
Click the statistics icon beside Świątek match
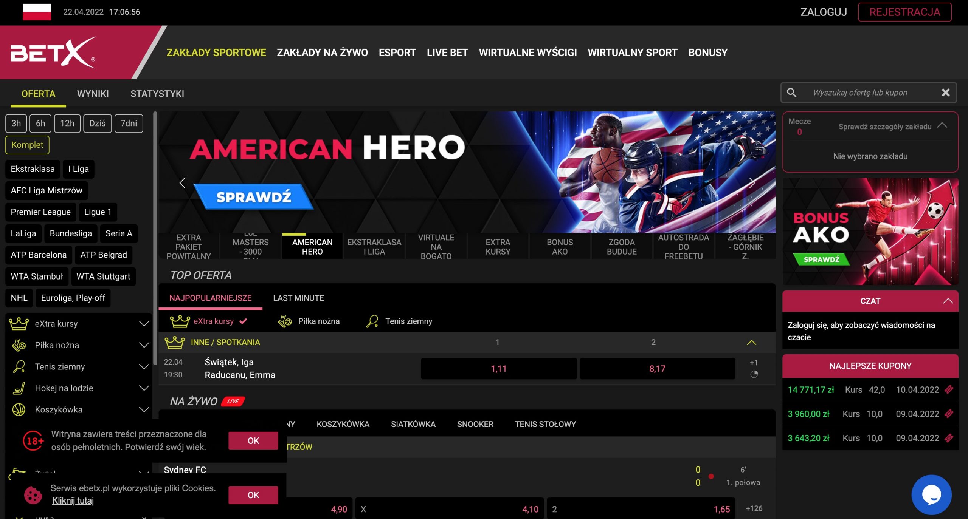point(754,374)
